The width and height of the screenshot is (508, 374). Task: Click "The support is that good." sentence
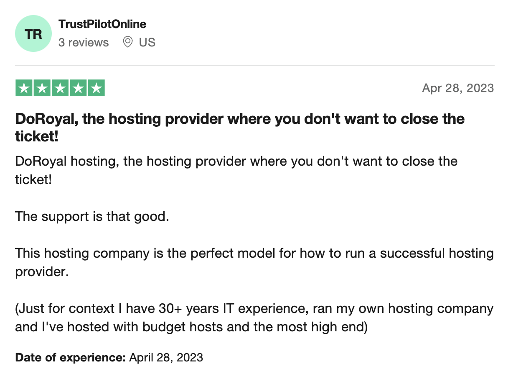92,217
